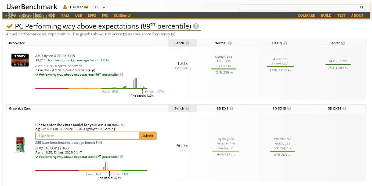This screenshot has width=372, height=186.
Task: Click the "Lighting 188" DX9 result
Action: tap(226, 139)
